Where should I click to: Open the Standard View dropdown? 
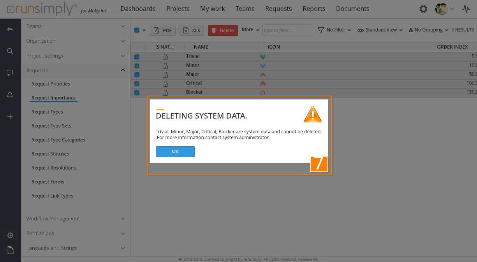pyautogui.click(x=380, y=30)
